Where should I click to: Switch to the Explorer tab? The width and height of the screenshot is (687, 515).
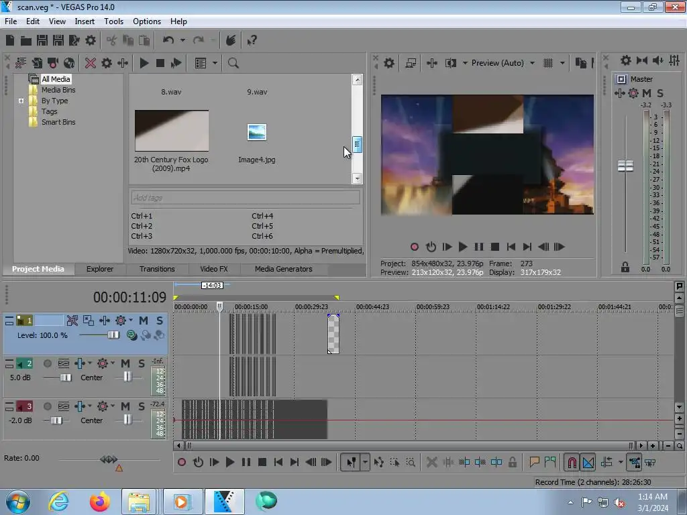[100, 269]
